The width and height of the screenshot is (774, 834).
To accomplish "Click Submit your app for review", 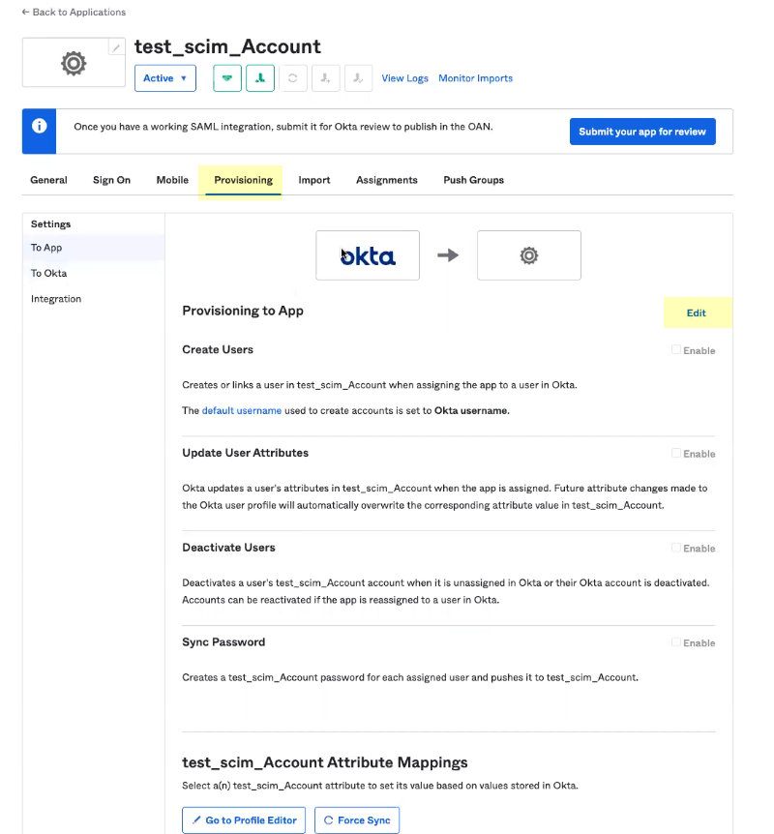I will click(x=642, y=132).
